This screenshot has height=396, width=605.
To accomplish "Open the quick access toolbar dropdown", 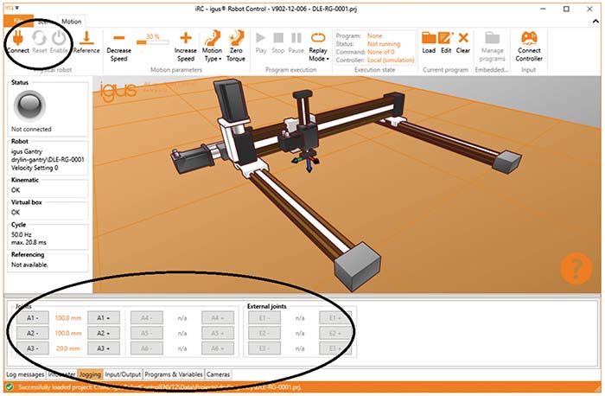I will tap(17, 8).
